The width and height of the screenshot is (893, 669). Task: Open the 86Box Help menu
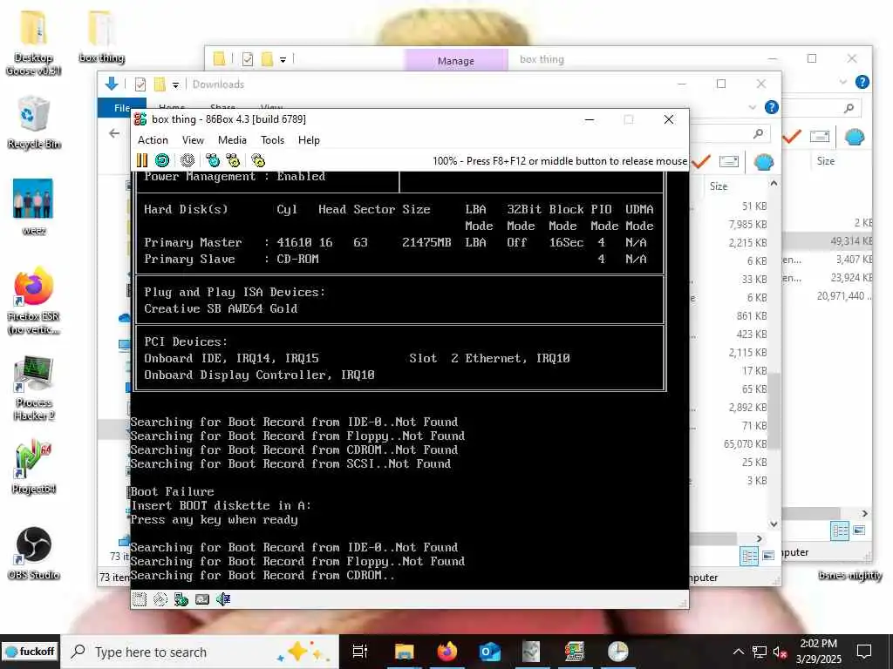[309, 140]
